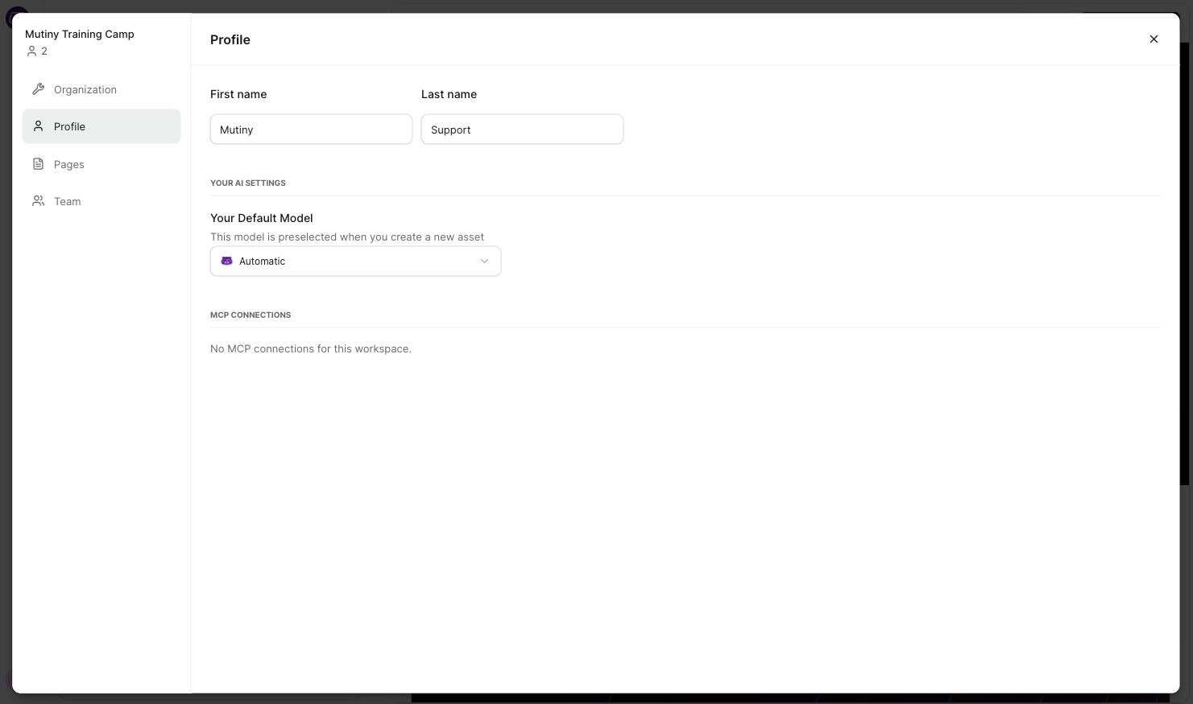Click the 'This model is preselected' description text
The height and width of the screenshot is (704, 1193).
[x=347, y=237]
